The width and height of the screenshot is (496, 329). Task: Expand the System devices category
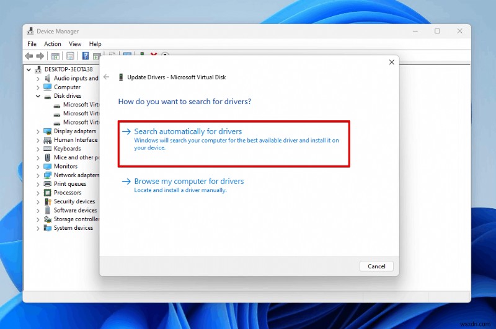click(x=38, y=228)
